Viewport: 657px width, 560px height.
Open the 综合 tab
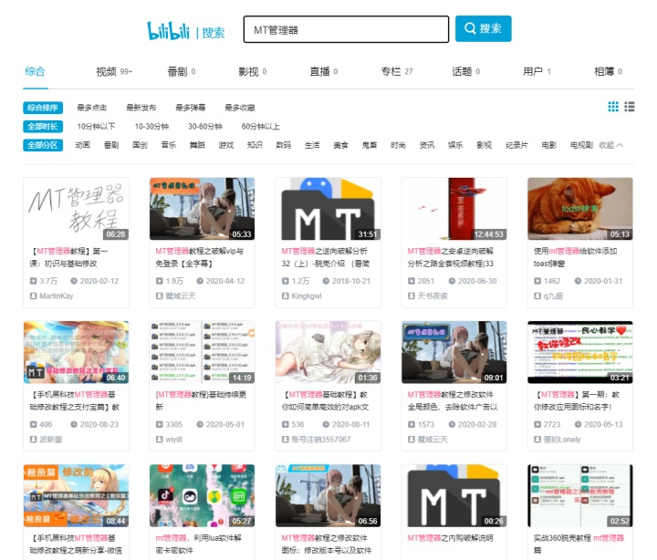pyautogui.click(x=35, y=71)
